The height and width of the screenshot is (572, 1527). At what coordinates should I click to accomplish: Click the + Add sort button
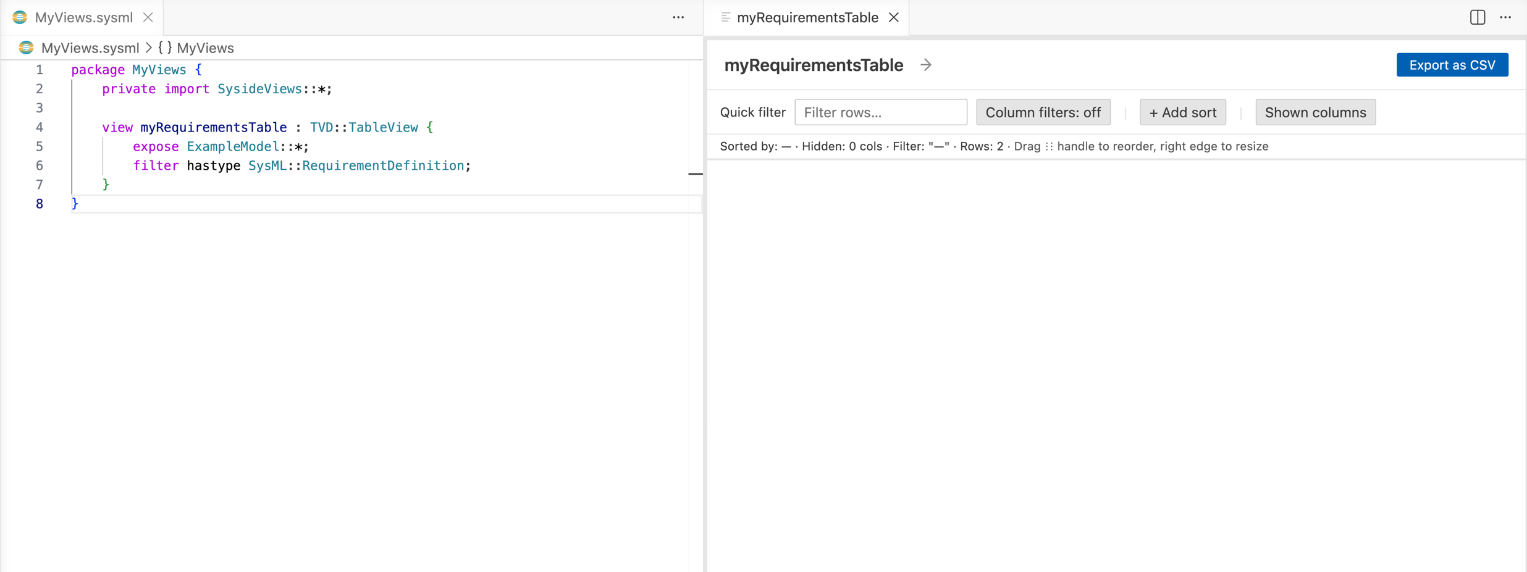tap(1183, 112)
